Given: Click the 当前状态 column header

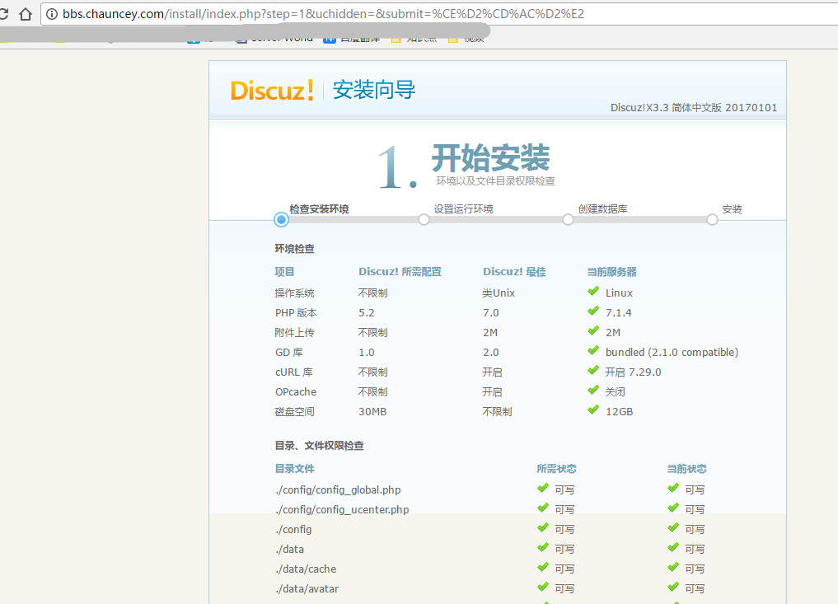Looking at the screenshot, I should [686, 469].
